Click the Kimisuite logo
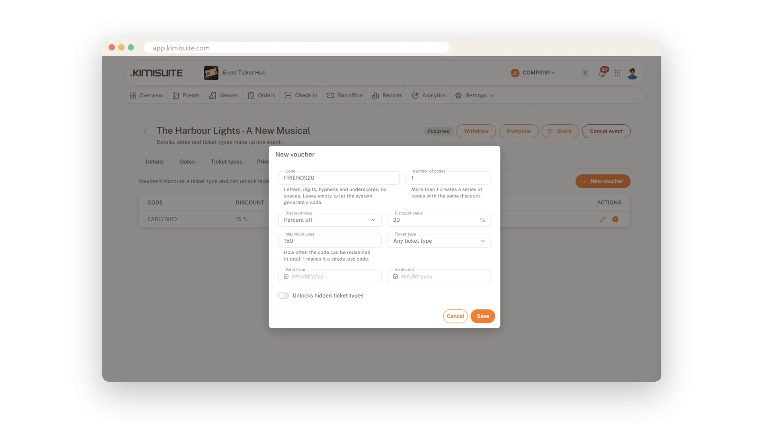 click(156, 73)
